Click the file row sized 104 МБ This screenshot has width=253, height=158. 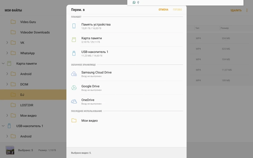220,59
